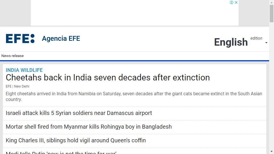The width and height of the screenshot is (274, 154).
Task: Open the ad info icon
Action: tap(231, 3)
